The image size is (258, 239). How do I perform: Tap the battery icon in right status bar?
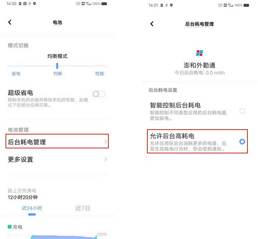pos(246,5)
